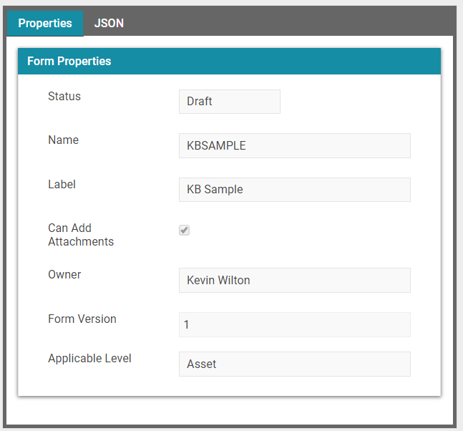Click the Form Properties header bar
Screen dimensions: 463x431
(229, 61)
